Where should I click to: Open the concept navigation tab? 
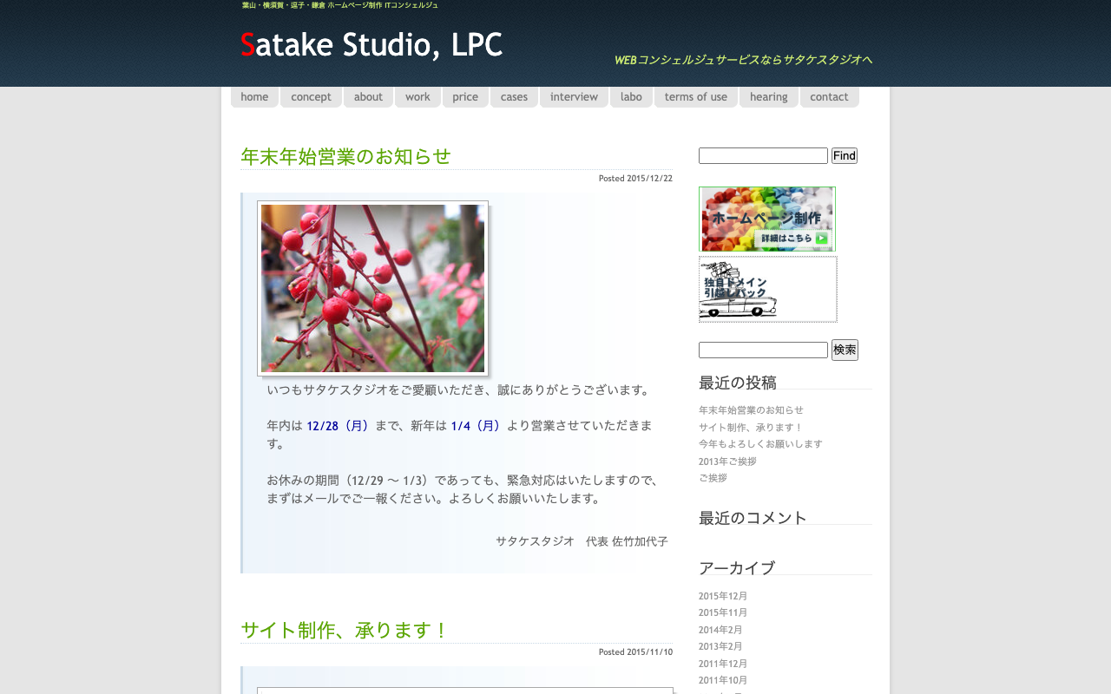311,97
